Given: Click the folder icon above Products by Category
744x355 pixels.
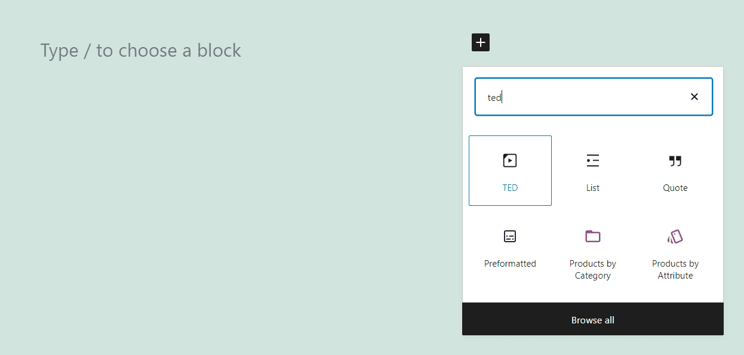Looking at the screenshot, I should tap(592, 236).
